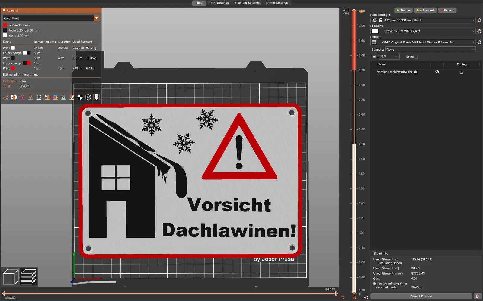The height and width of the screenshot is (301, 483).
Task: Select Advanced mode
Action: [x=425, y=10]
